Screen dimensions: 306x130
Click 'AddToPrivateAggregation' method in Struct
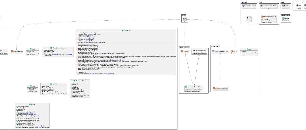[28, 118]
